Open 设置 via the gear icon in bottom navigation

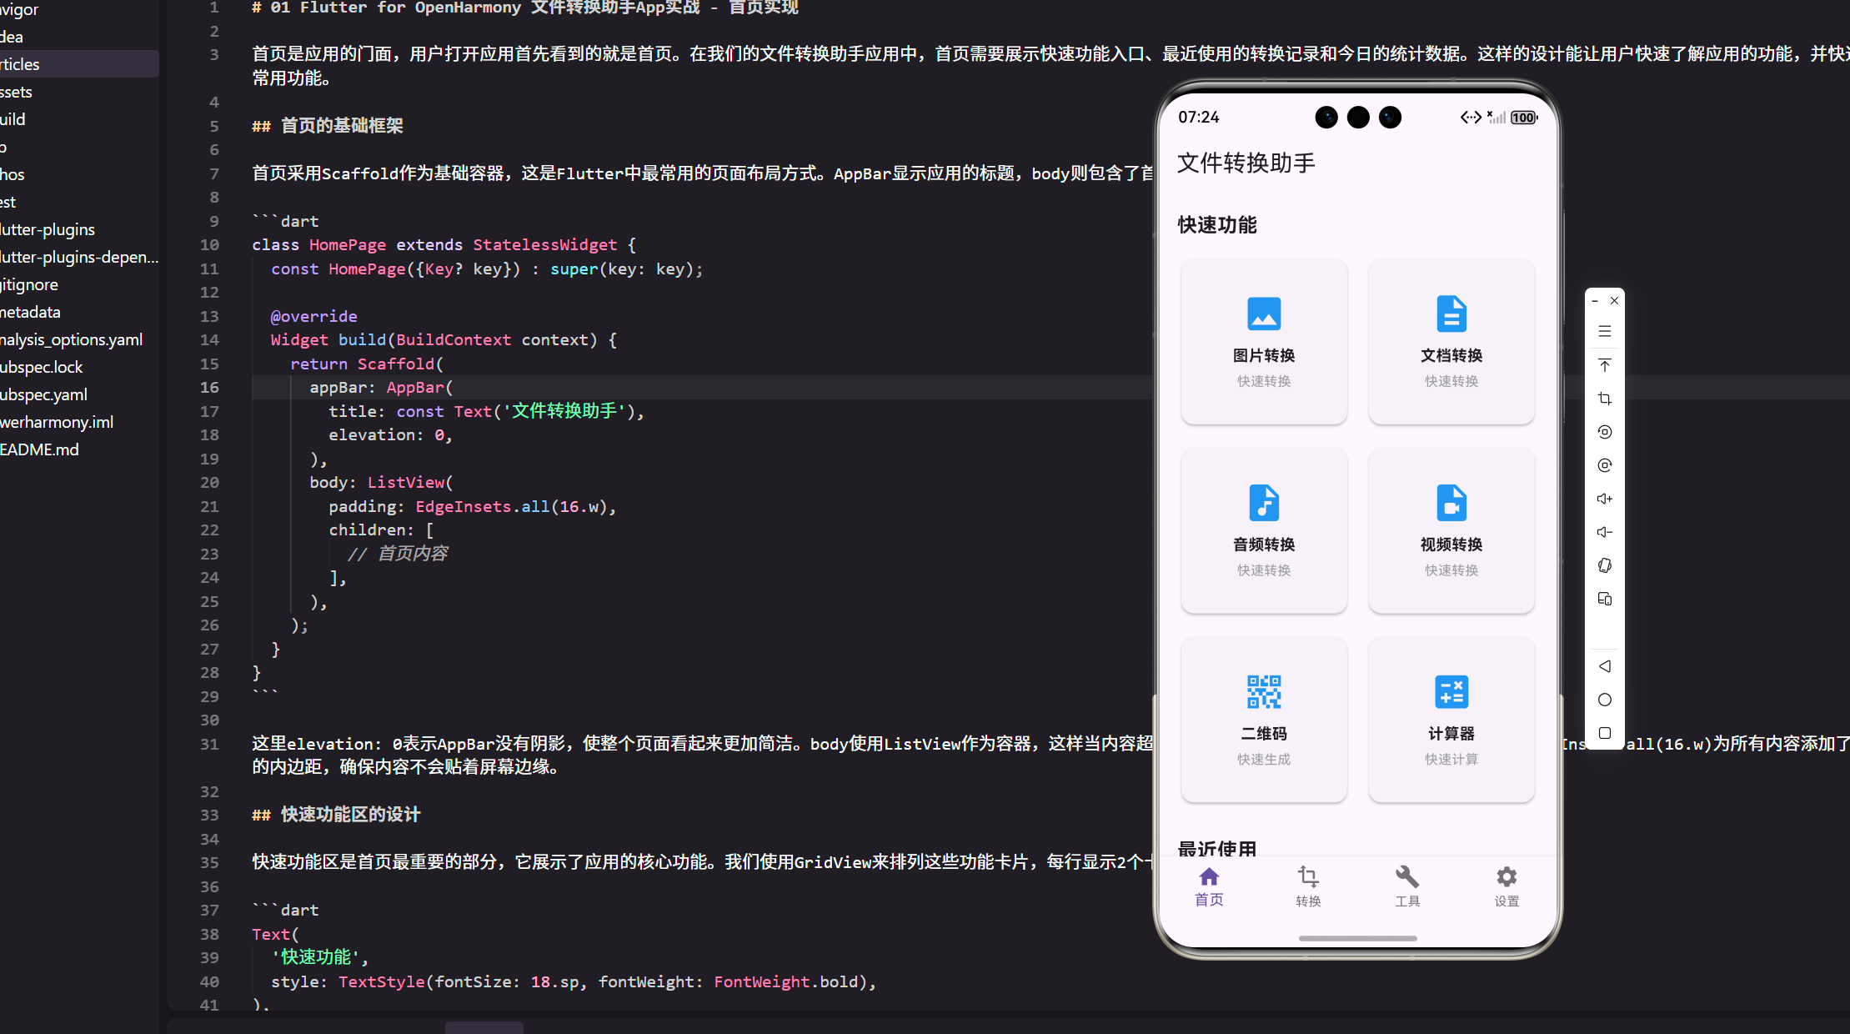tap(1506, 886)
